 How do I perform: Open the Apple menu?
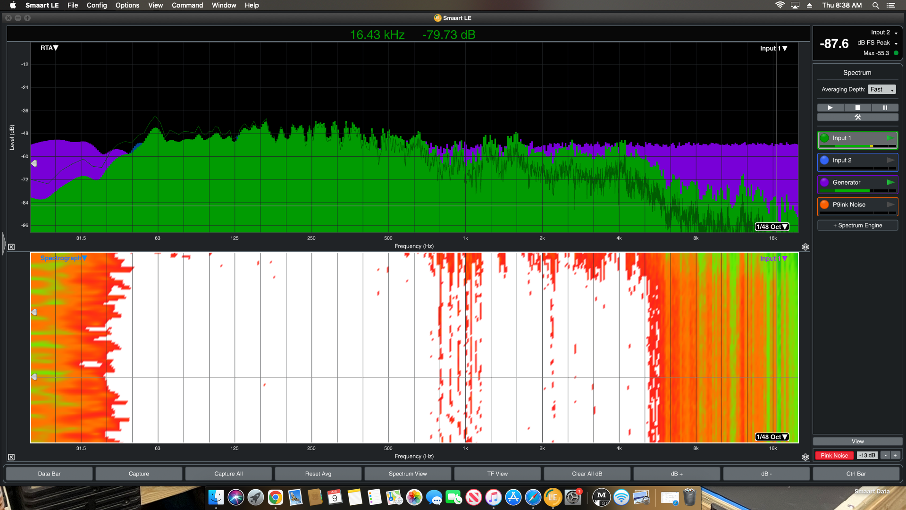tap(13, 5)
